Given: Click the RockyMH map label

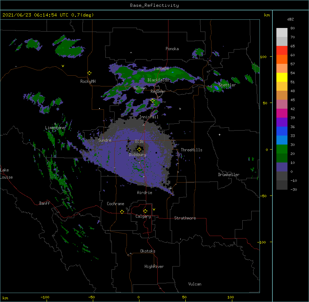Looking at the screenshot, I should tap(88, 81).
